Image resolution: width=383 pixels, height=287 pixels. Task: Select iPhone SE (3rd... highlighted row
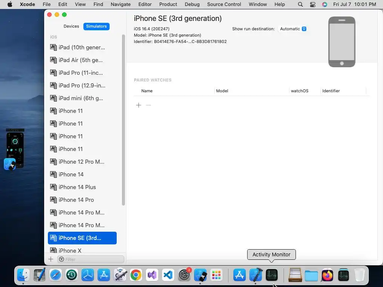coord(82,238)
